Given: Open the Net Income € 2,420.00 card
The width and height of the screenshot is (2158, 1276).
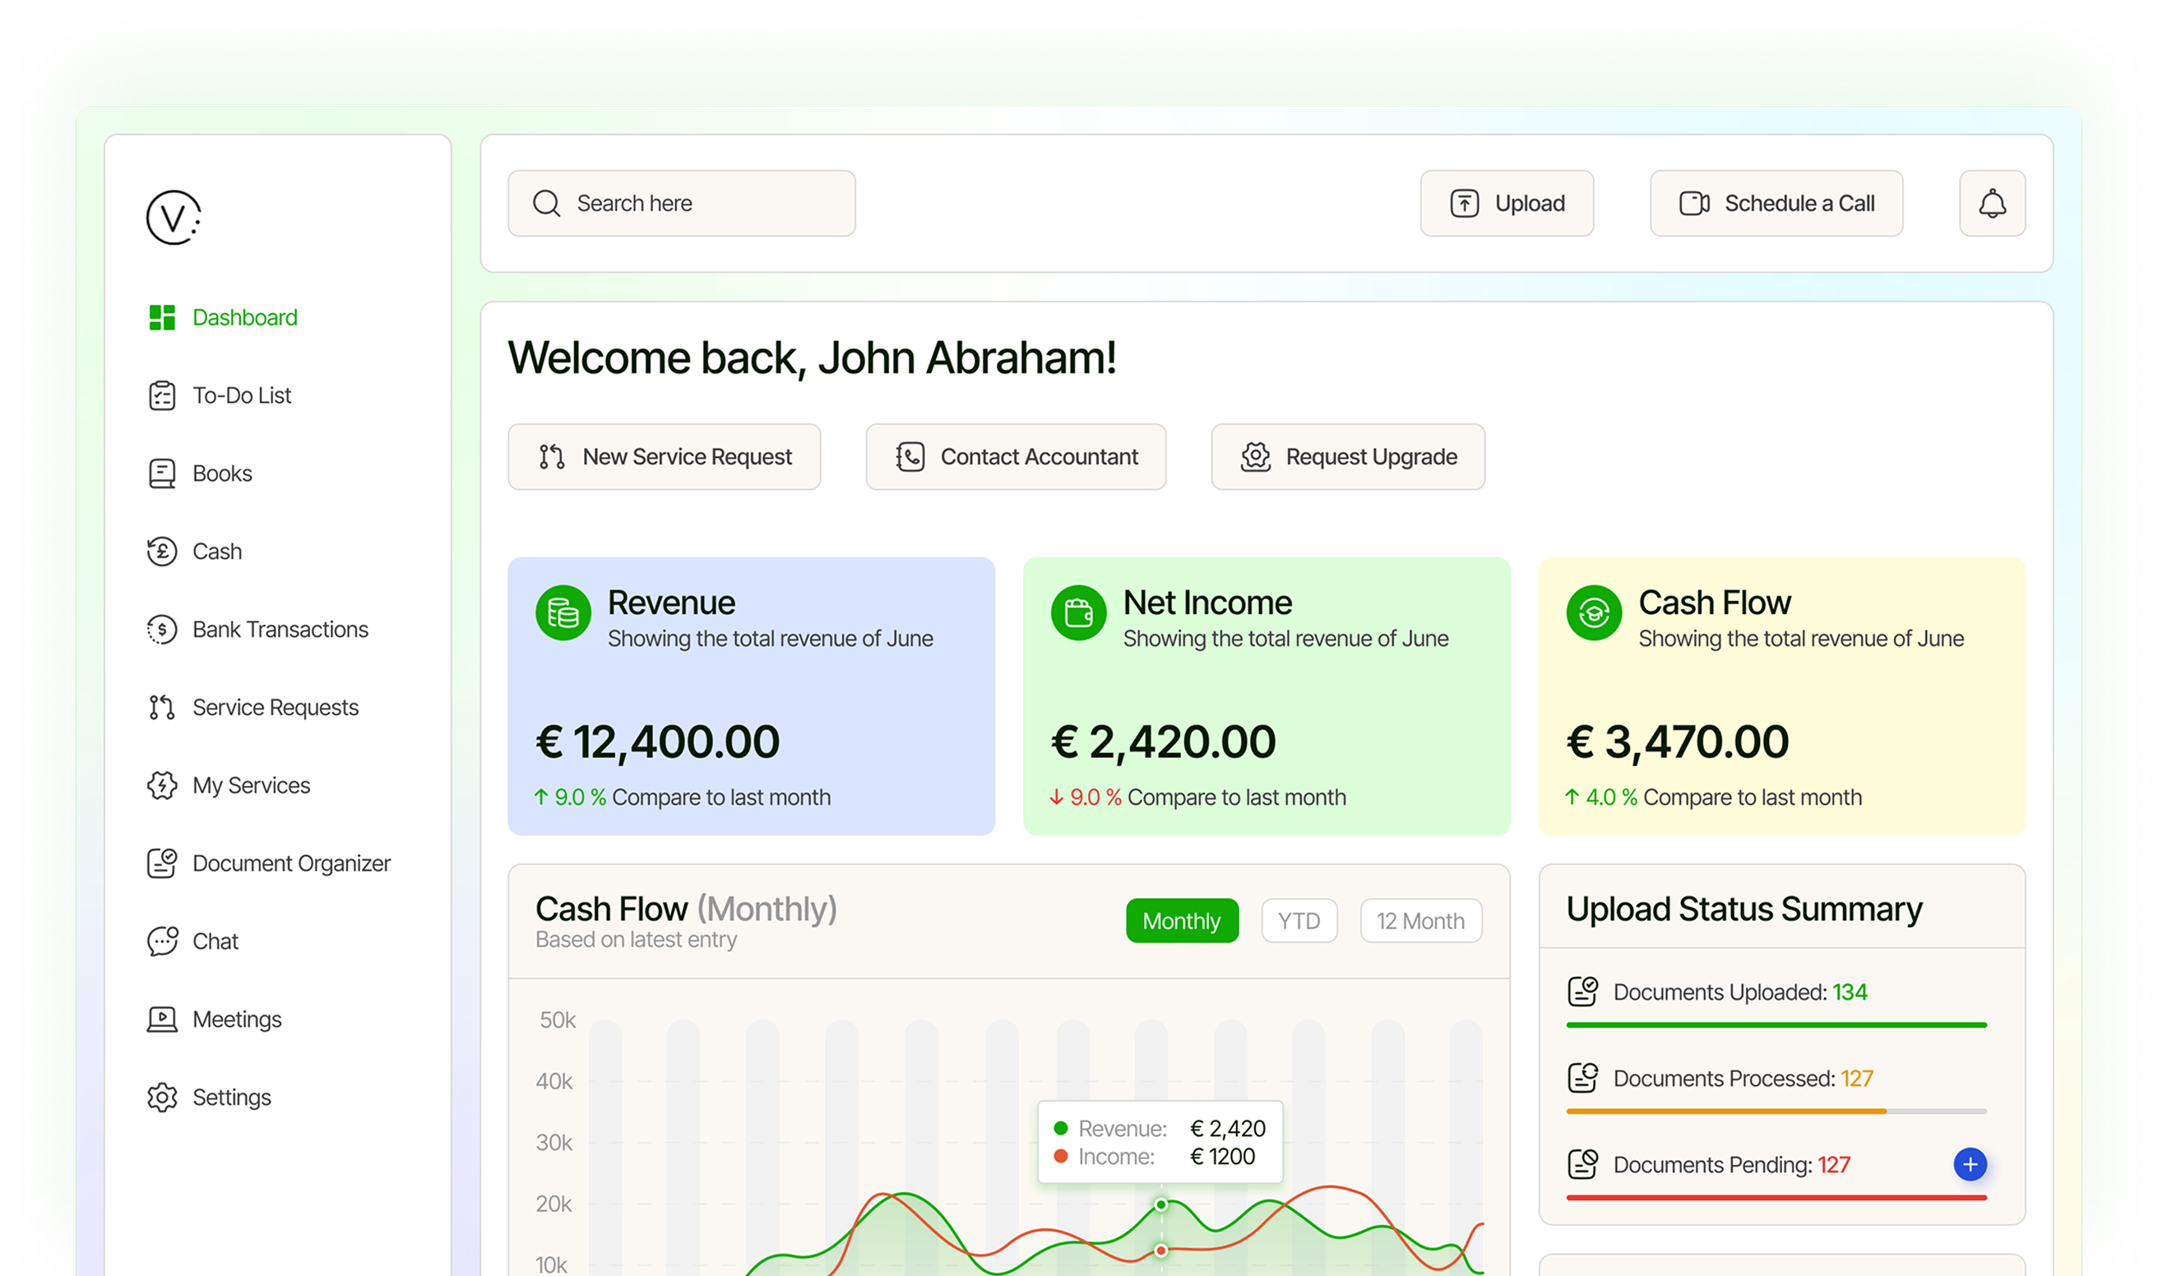Looking at the screenshot, I should pos(1266,696).
